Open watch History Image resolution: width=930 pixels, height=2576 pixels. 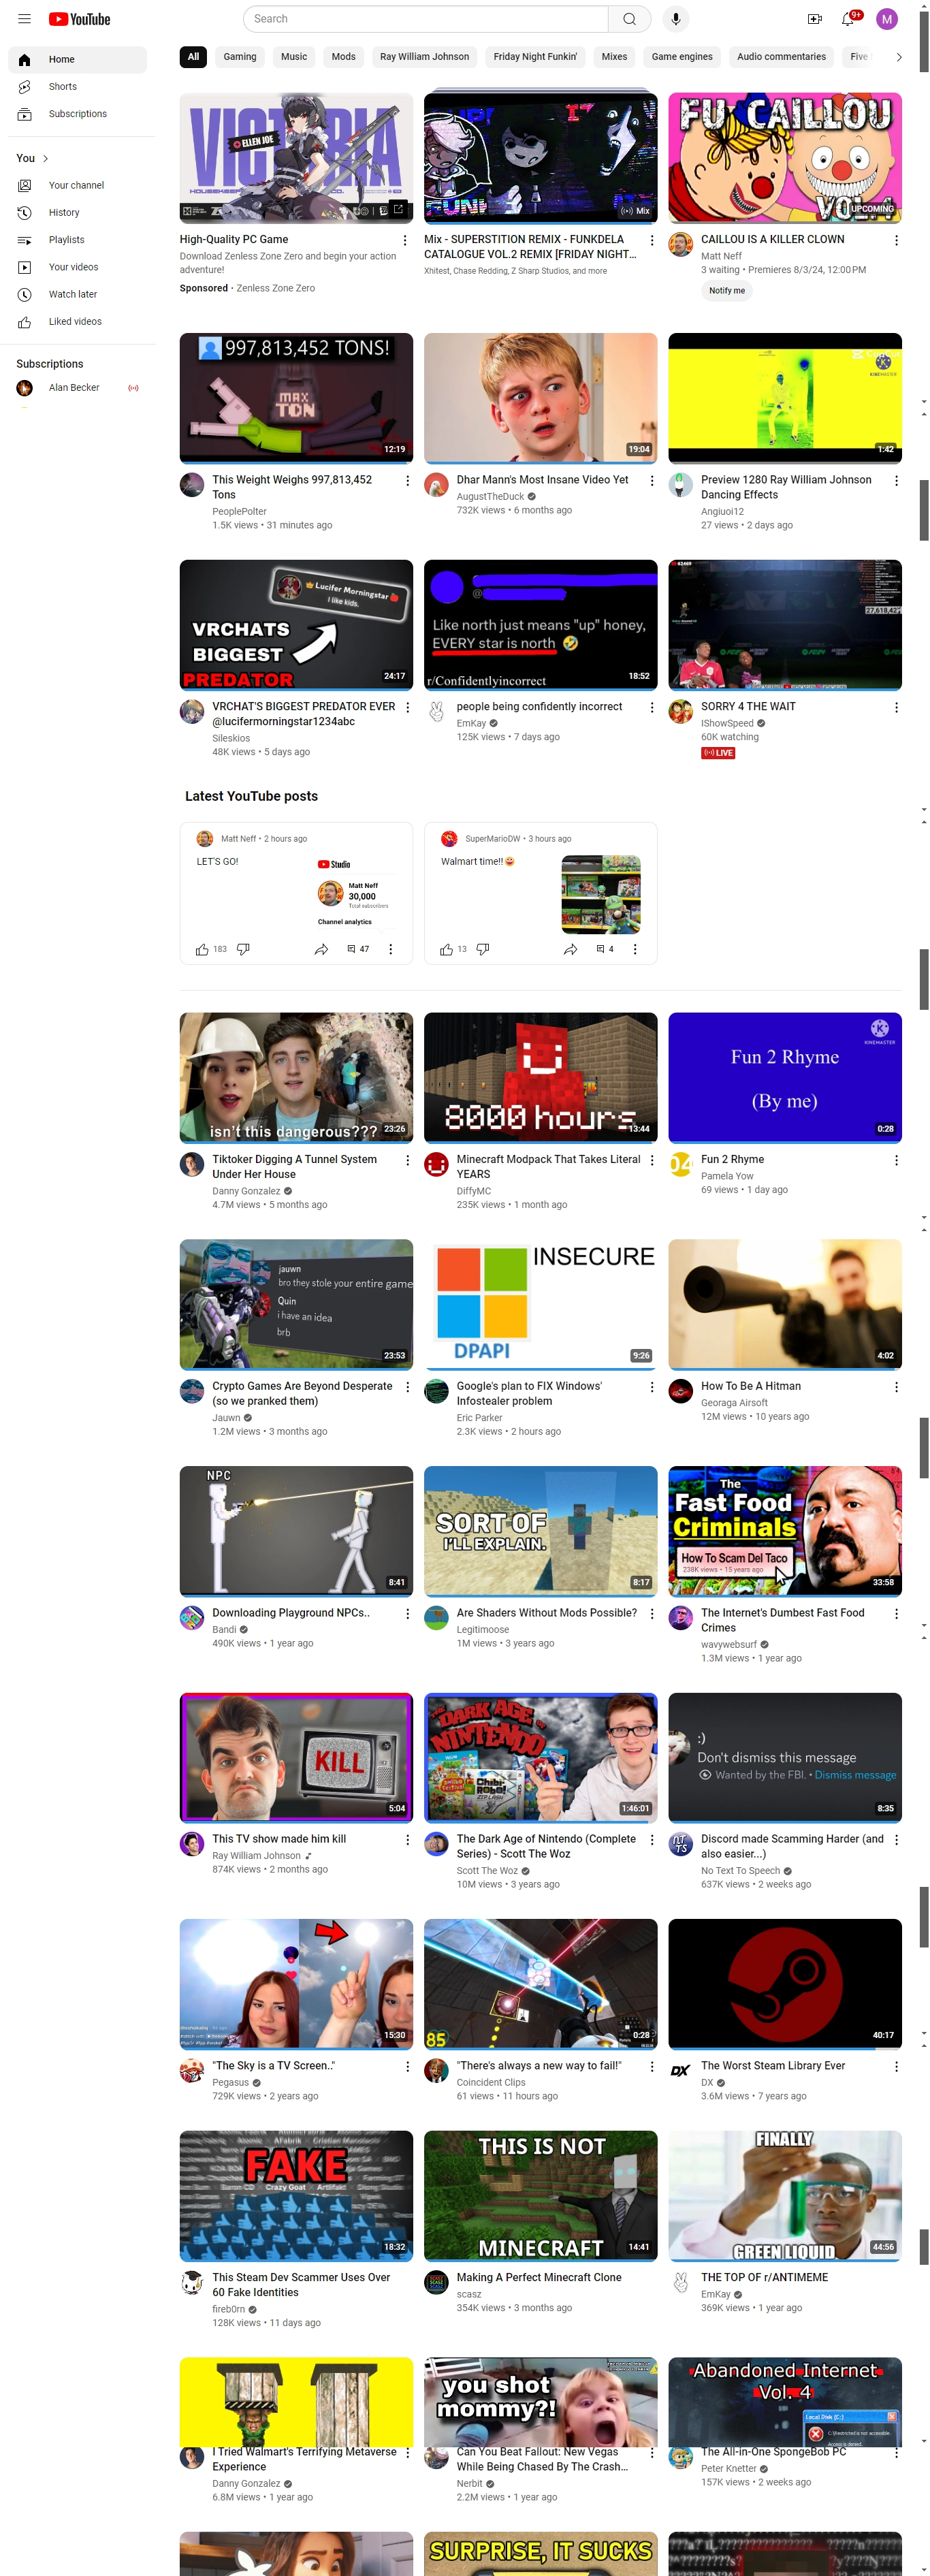[77, 213]
